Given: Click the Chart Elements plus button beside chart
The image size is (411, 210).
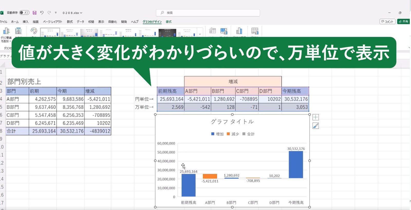Looking at the screenshot, I should (315, 117).
